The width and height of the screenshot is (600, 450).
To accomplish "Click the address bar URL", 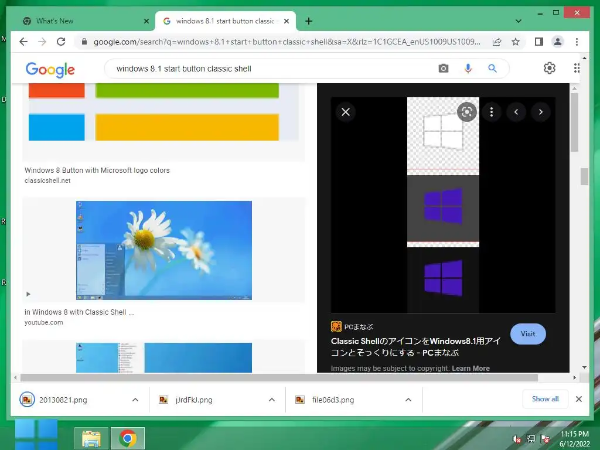I will (287, 42).
